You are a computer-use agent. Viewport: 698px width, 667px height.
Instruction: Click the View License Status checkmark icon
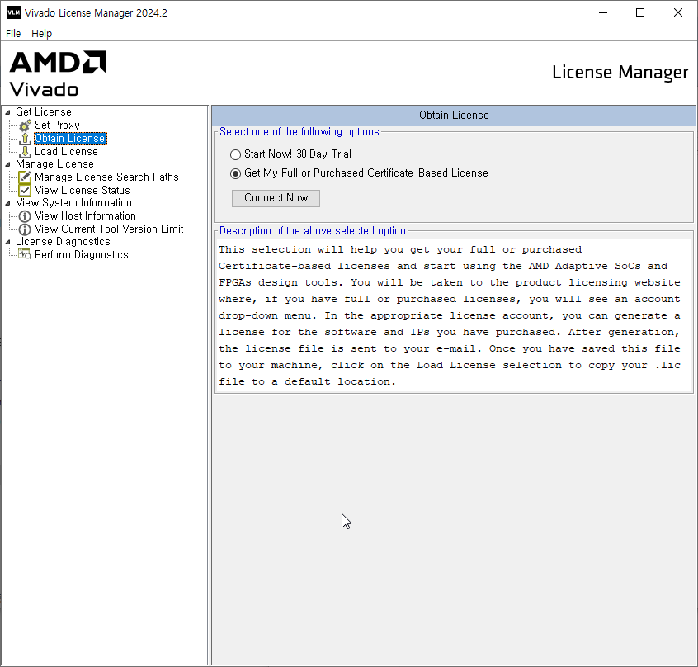[25, 191]
